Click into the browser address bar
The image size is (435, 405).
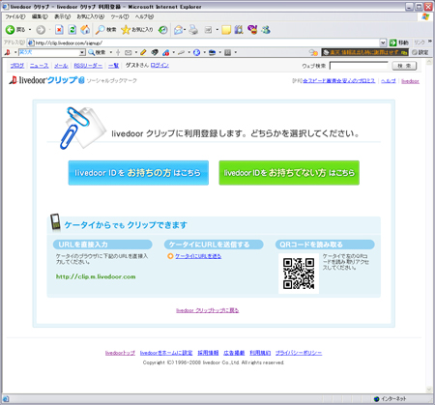206,43
